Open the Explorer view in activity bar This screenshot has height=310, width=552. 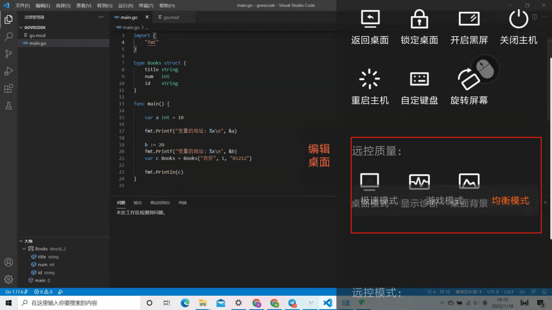click(x=8, y=19)
